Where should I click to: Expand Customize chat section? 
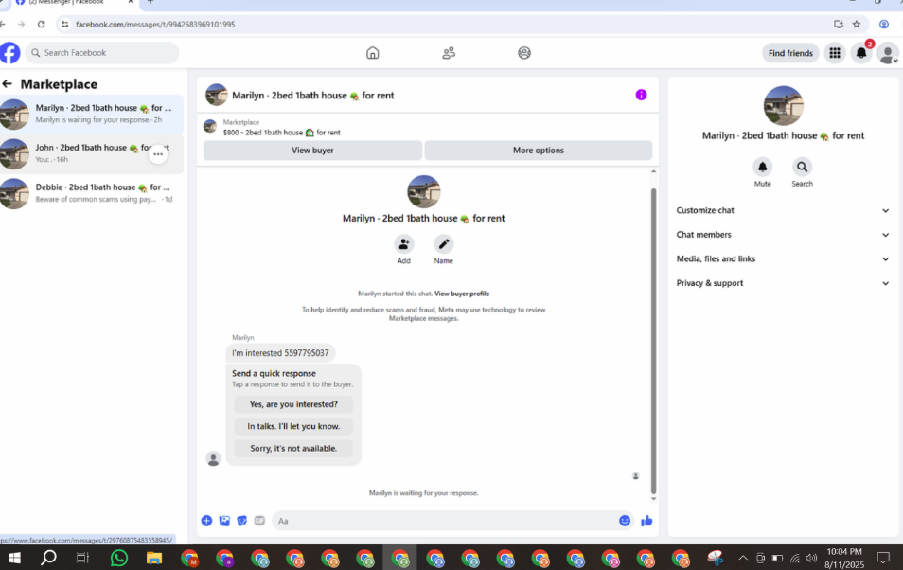point(783,210)
